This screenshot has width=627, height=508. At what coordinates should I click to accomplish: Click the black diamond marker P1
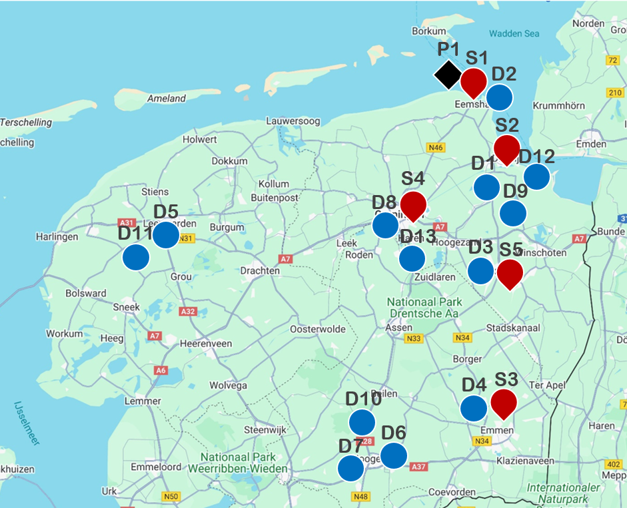pyautogui.click(x=448, y=75)
